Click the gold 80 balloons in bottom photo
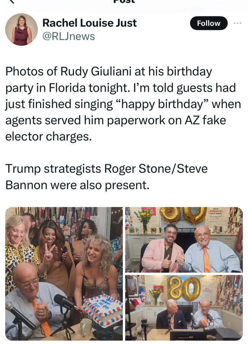This screenshot has width=248, height=346. point(184,289)
